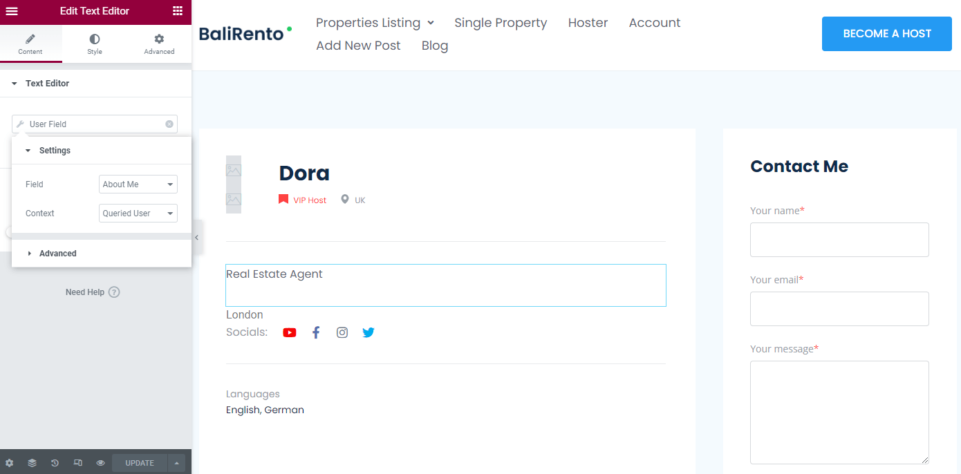Open the Field dropdown showing About Me

point(138,184)
